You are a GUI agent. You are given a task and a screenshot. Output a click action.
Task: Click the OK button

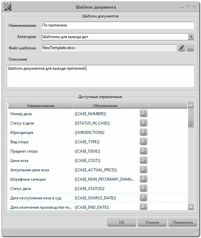121,223
